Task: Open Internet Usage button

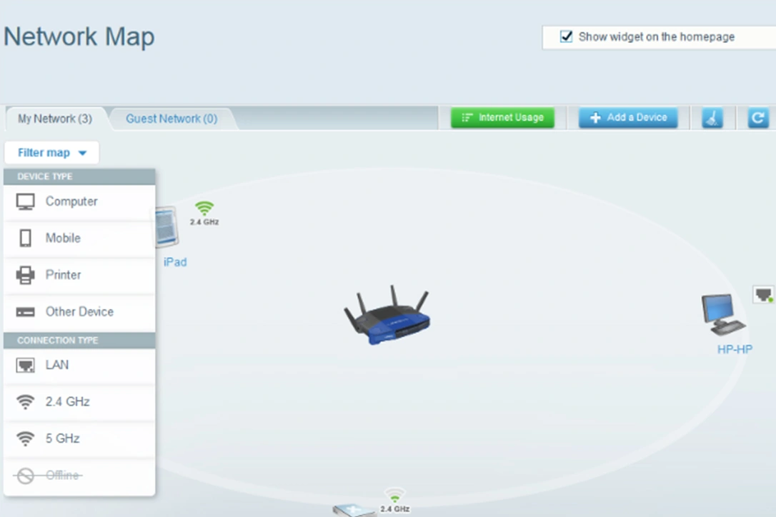Action: 502,118
